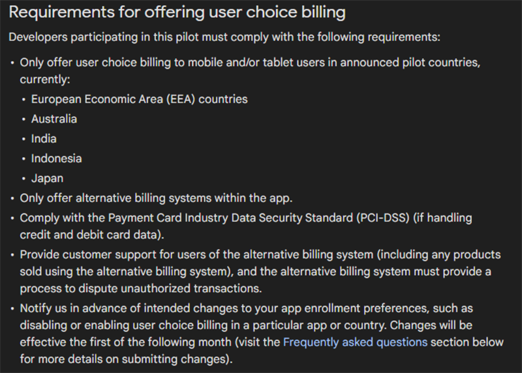The image size is (522, 373).
Task: Click the 'Requirements for offering user choice billing' heading
Action: [x=177, y=12]
